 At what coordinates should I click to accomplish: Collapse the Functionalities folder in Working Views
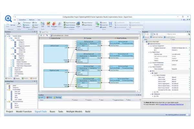pos(7,90)
